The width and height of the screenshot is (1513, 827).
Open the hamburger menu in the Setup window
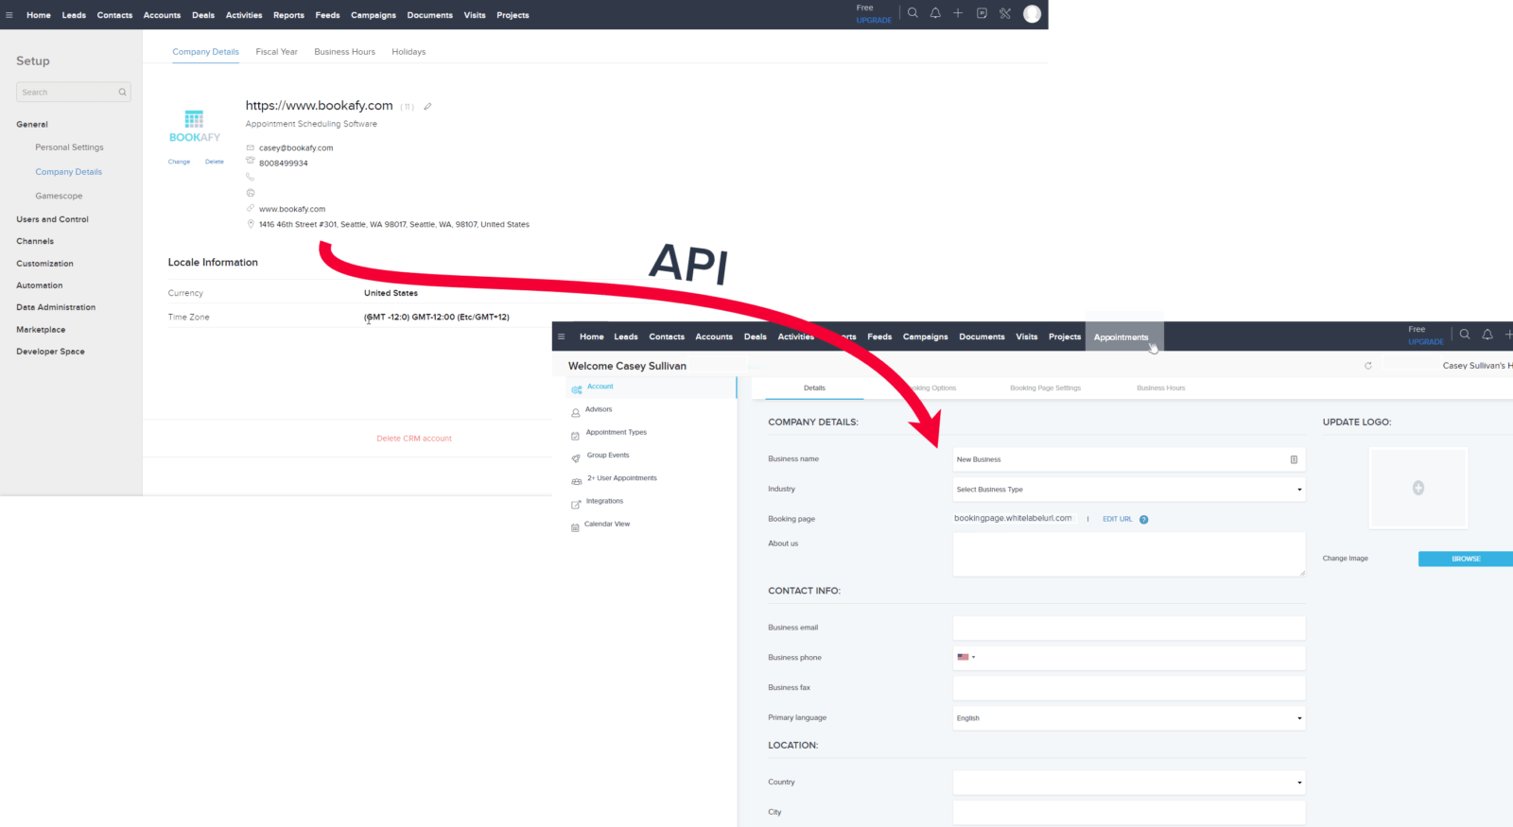tap(9, 15)
